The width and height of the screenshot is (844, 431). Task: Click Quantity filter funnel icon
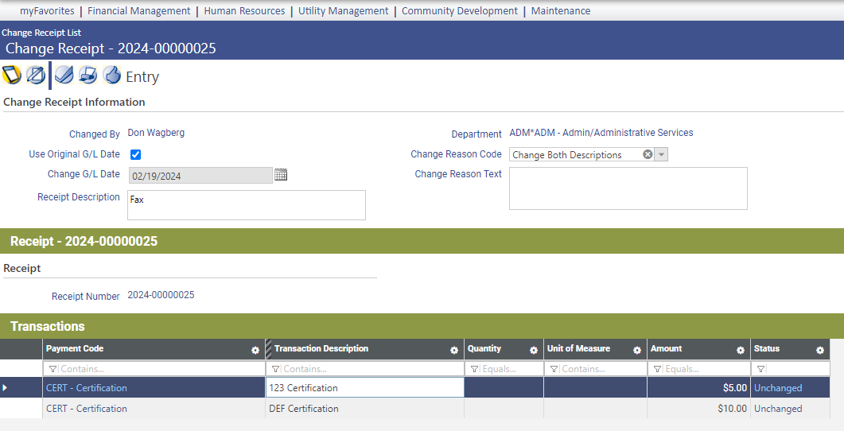474,369
